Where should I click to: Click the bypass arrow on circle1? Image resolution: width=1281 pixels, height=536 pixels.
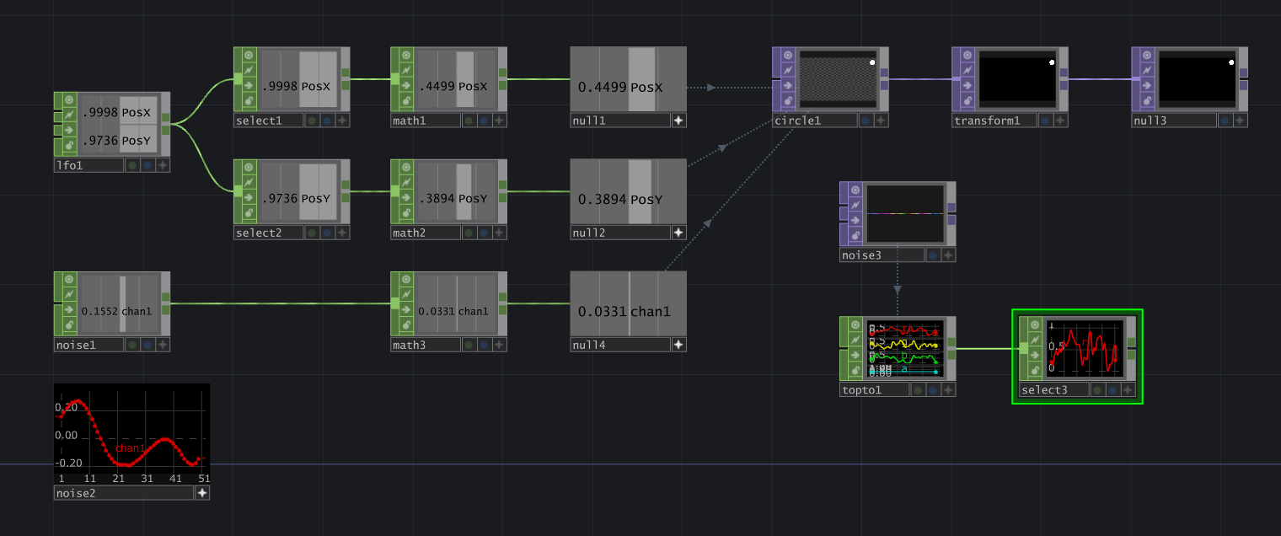pyautogui.click(x=787, y=86)
